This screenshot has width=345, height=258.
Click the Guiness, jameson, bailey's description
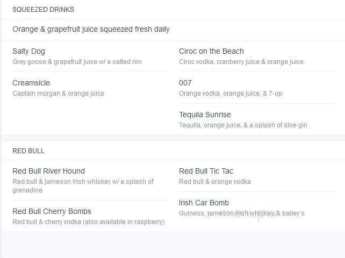pos(242,213)
